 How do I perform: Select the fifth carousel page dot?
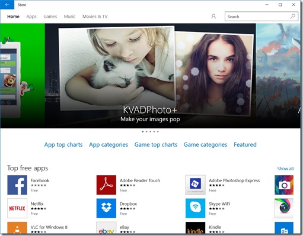158,131
